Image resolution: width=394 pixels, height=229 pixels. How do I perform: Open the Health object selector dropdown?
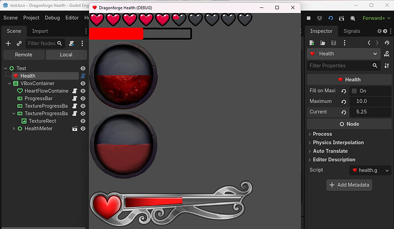pos(344,54)
